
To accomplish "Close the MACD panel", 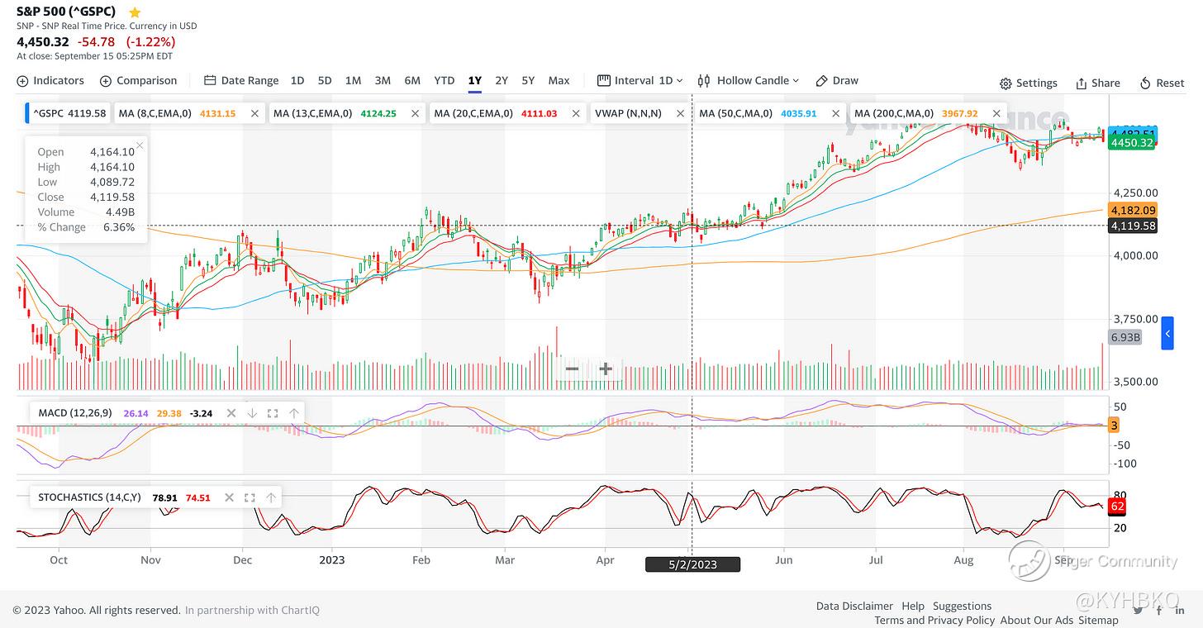I will click(231, 413).
